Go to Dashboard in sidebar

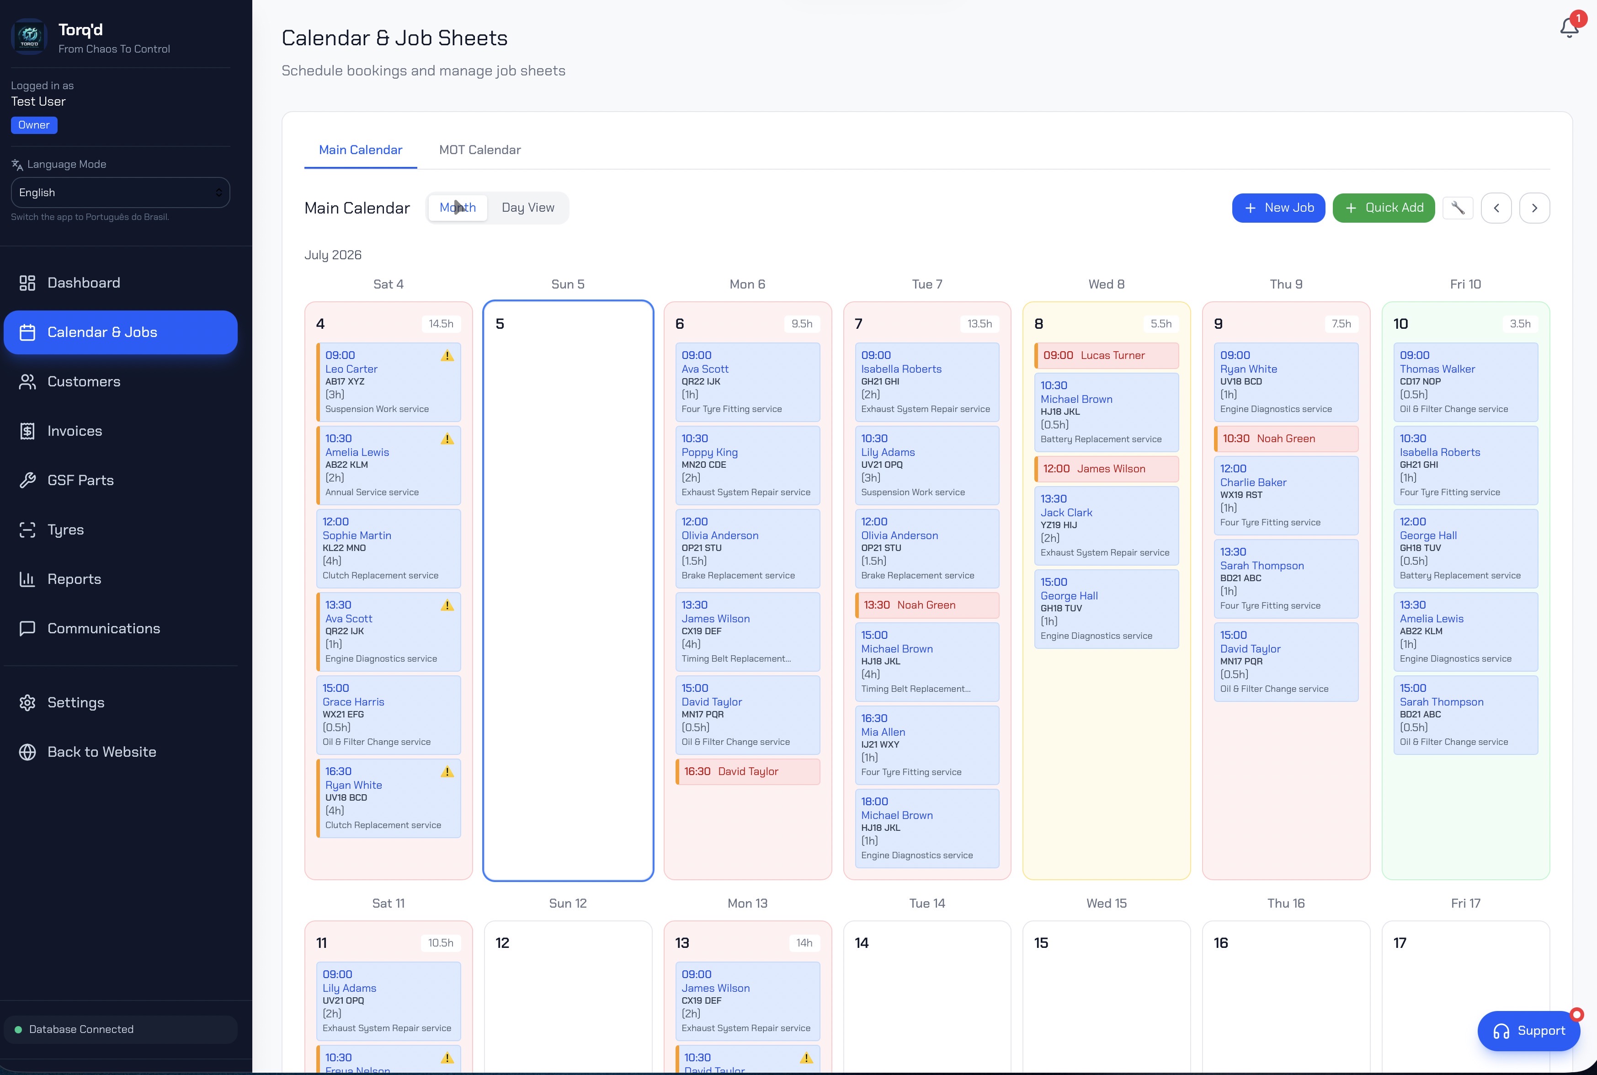[121, 283]
